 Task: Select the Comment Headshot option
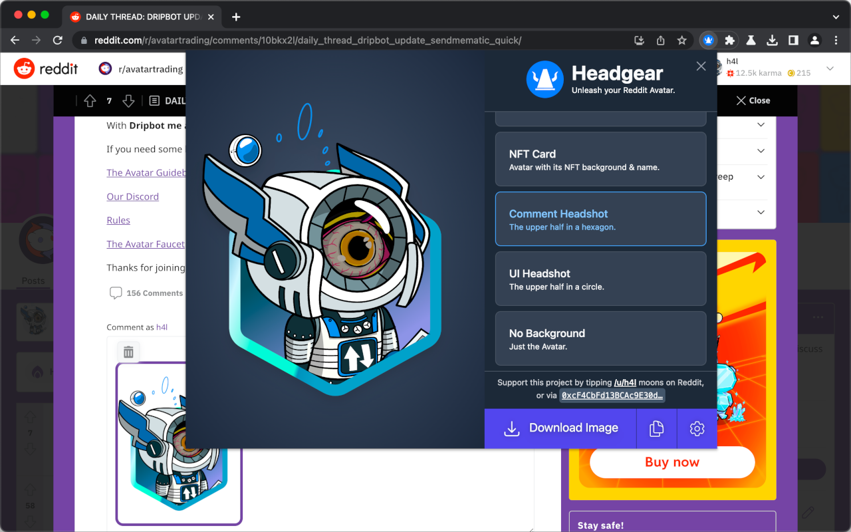[x=600, y=219]
